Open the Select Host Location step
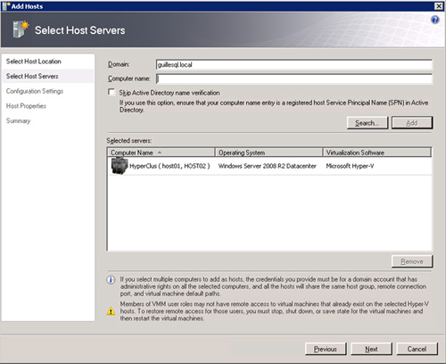The height and width of the screenshot is (364, 446). click(34, 62)
